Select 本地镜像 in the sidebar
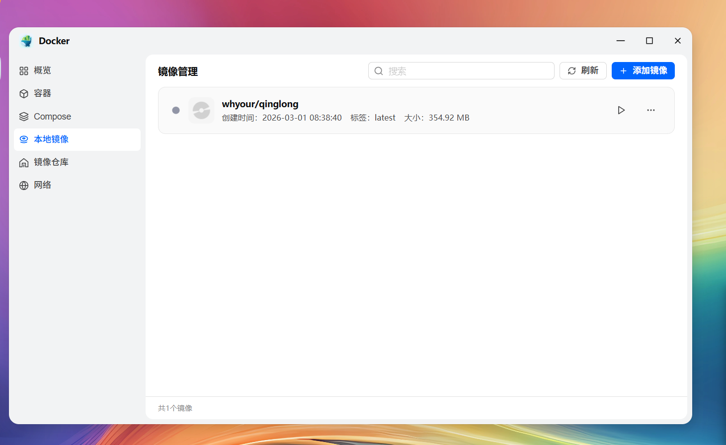Screen dimensions: 726x445 click(51, 139)
